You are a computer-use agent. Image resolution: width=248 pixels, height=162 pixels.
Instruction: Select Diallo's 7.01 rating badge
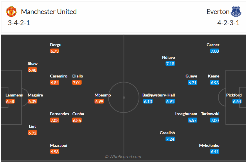pyautogui.click(x=77, y=82)
